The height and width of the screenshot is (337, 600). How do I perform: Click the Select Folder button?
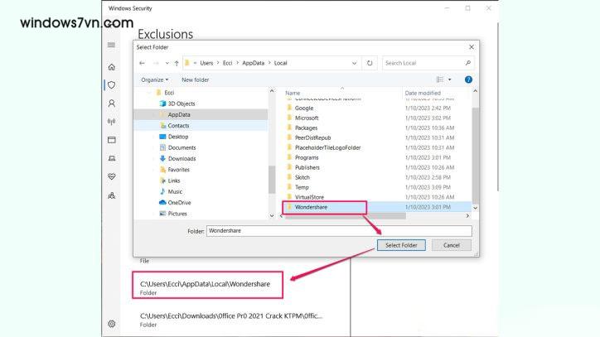(402, 245)
